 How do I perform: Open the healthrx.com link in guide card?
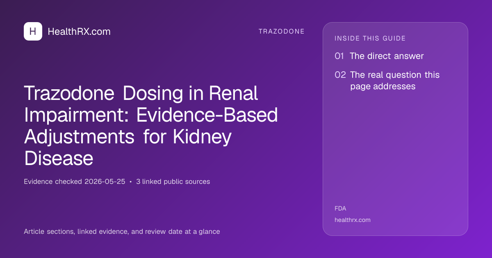(353, 220)
